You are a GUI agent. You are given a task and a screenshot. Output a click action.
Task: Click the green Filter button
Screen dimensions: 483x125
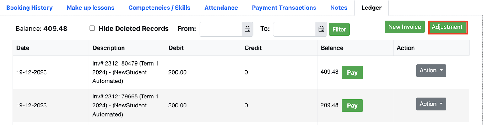[339, 29]
